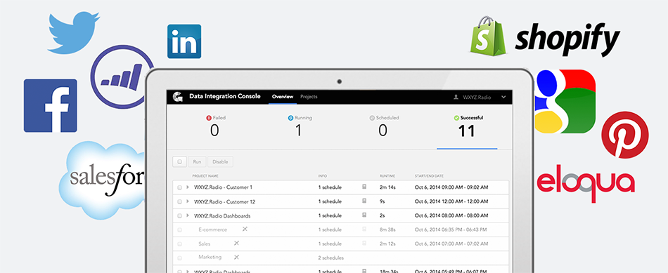Image resolution: width=668 pixels, height=273 pixels.
Task: Click the INFO column header
Action: coord(323,175)
